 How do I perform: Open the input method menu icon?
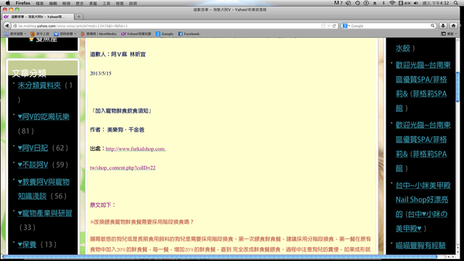point(405,3)
